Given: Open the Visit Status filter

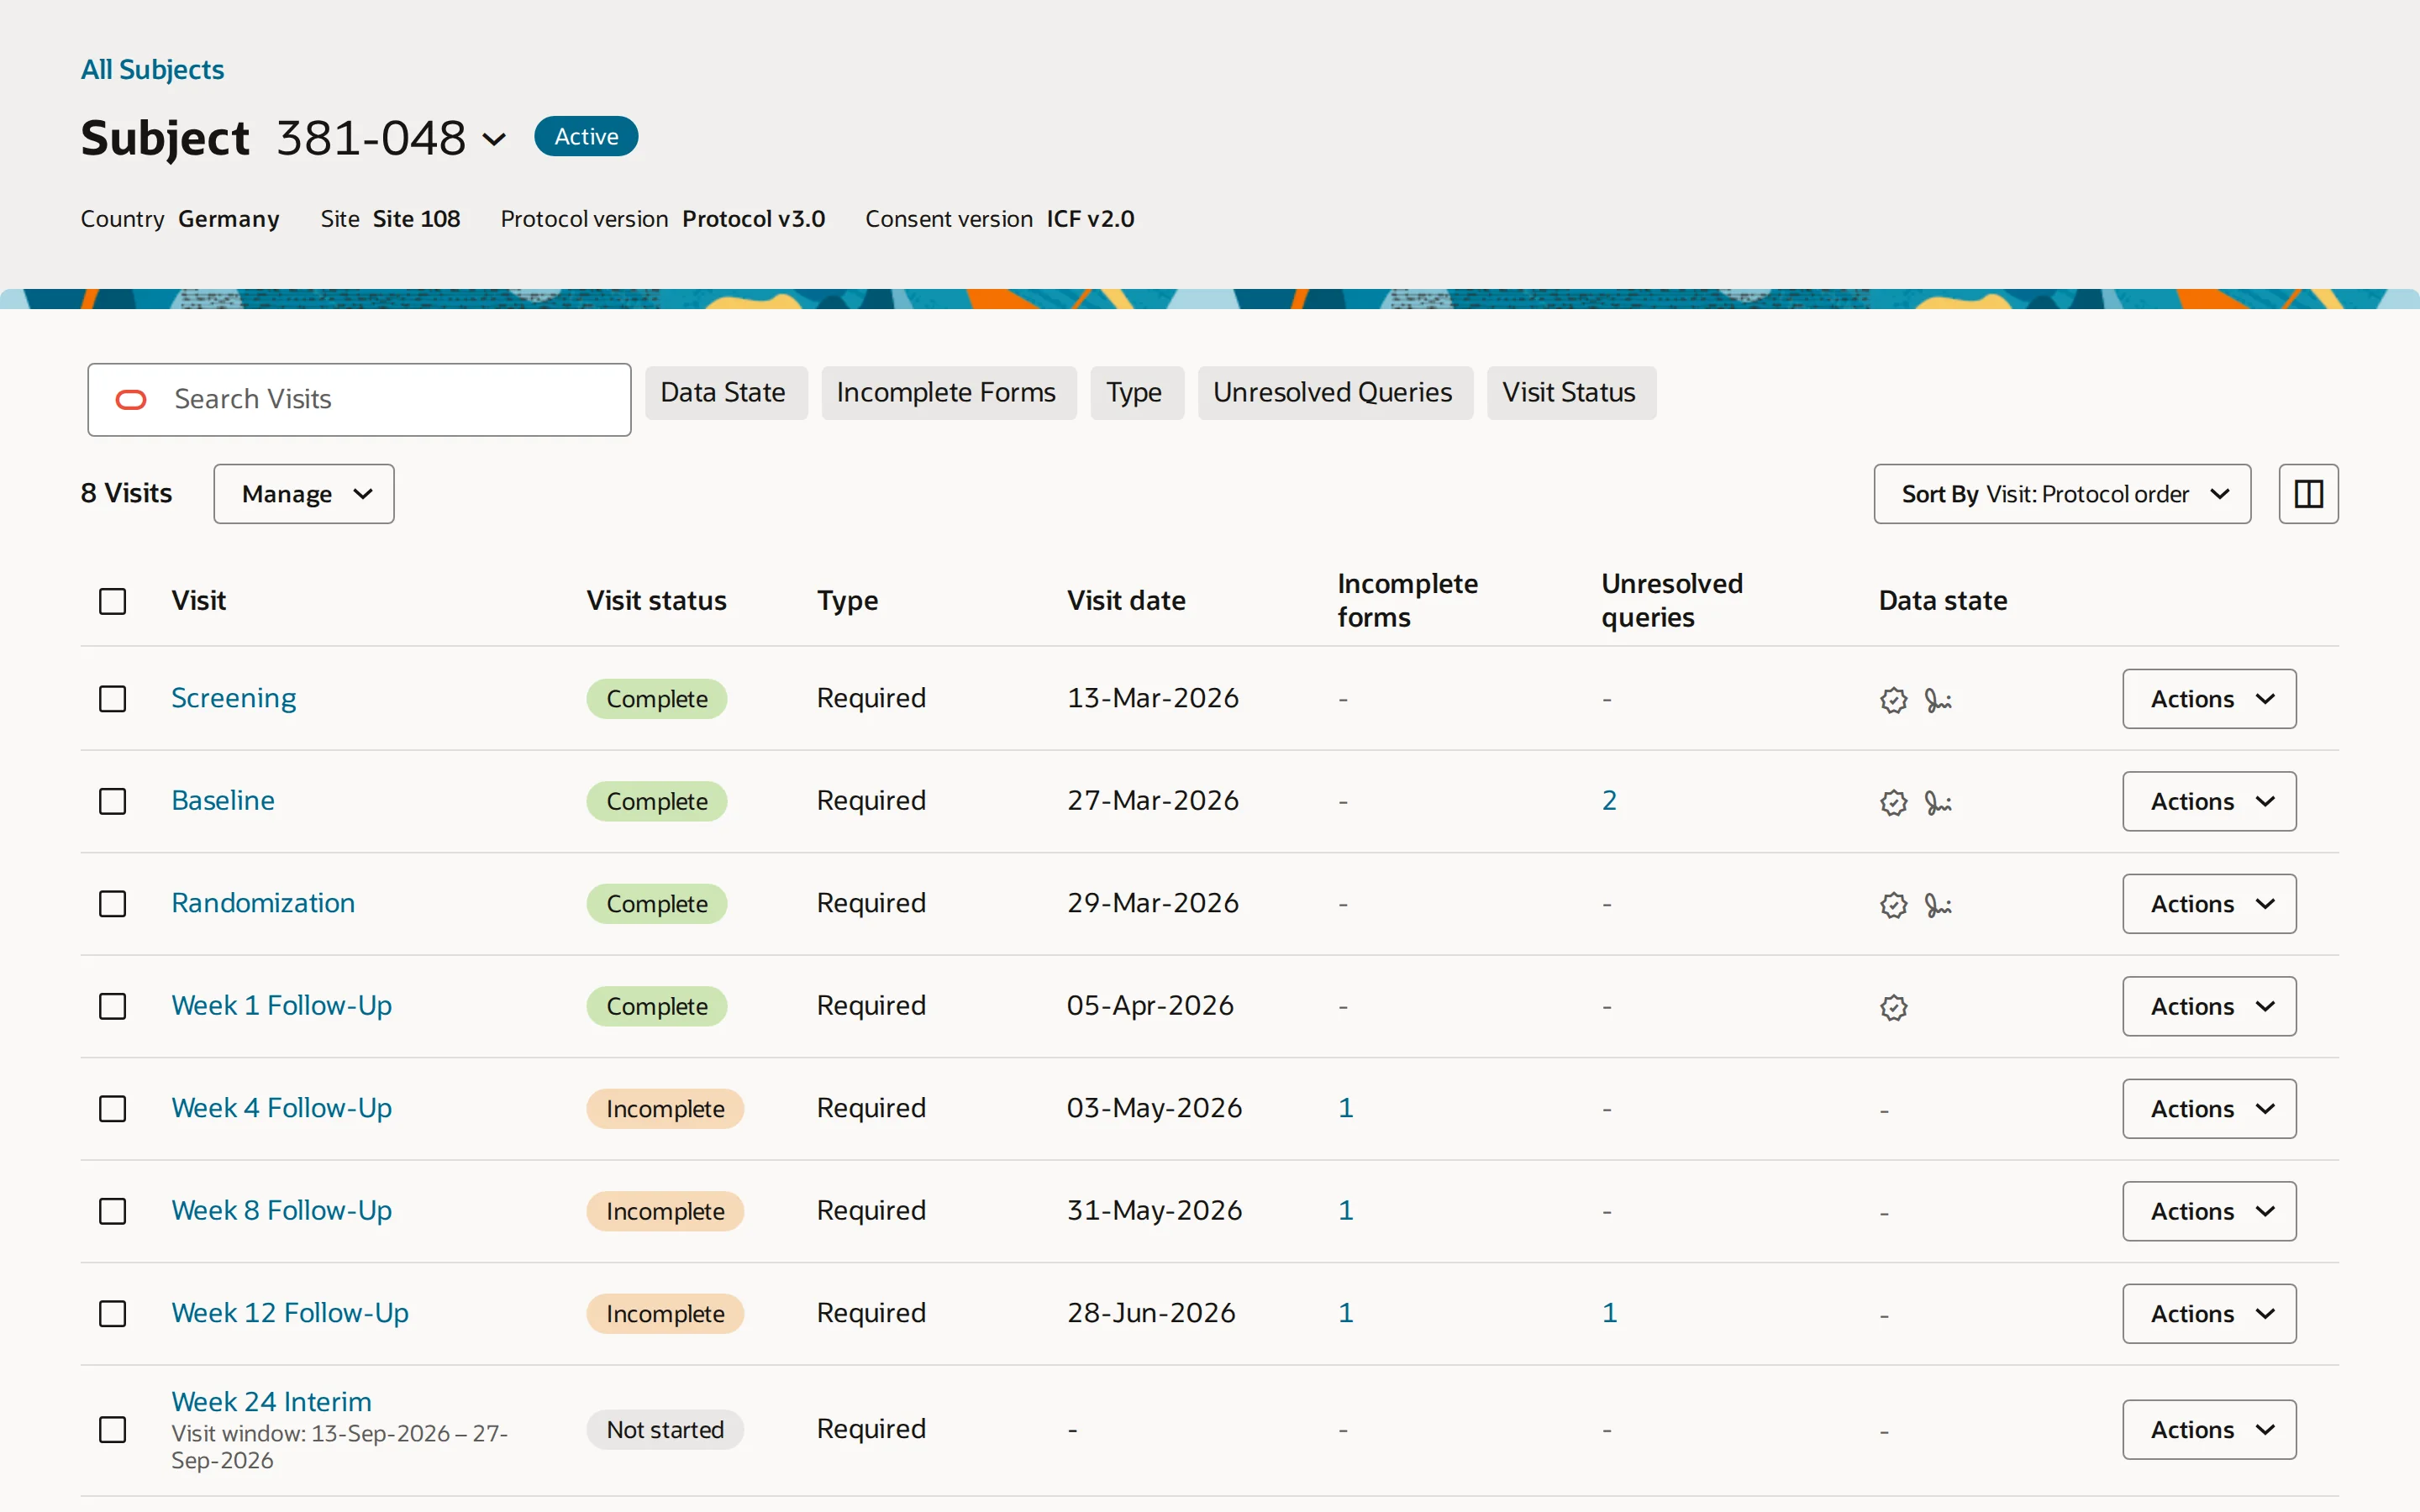Looking at the screenshot, I should (1571, 393).
